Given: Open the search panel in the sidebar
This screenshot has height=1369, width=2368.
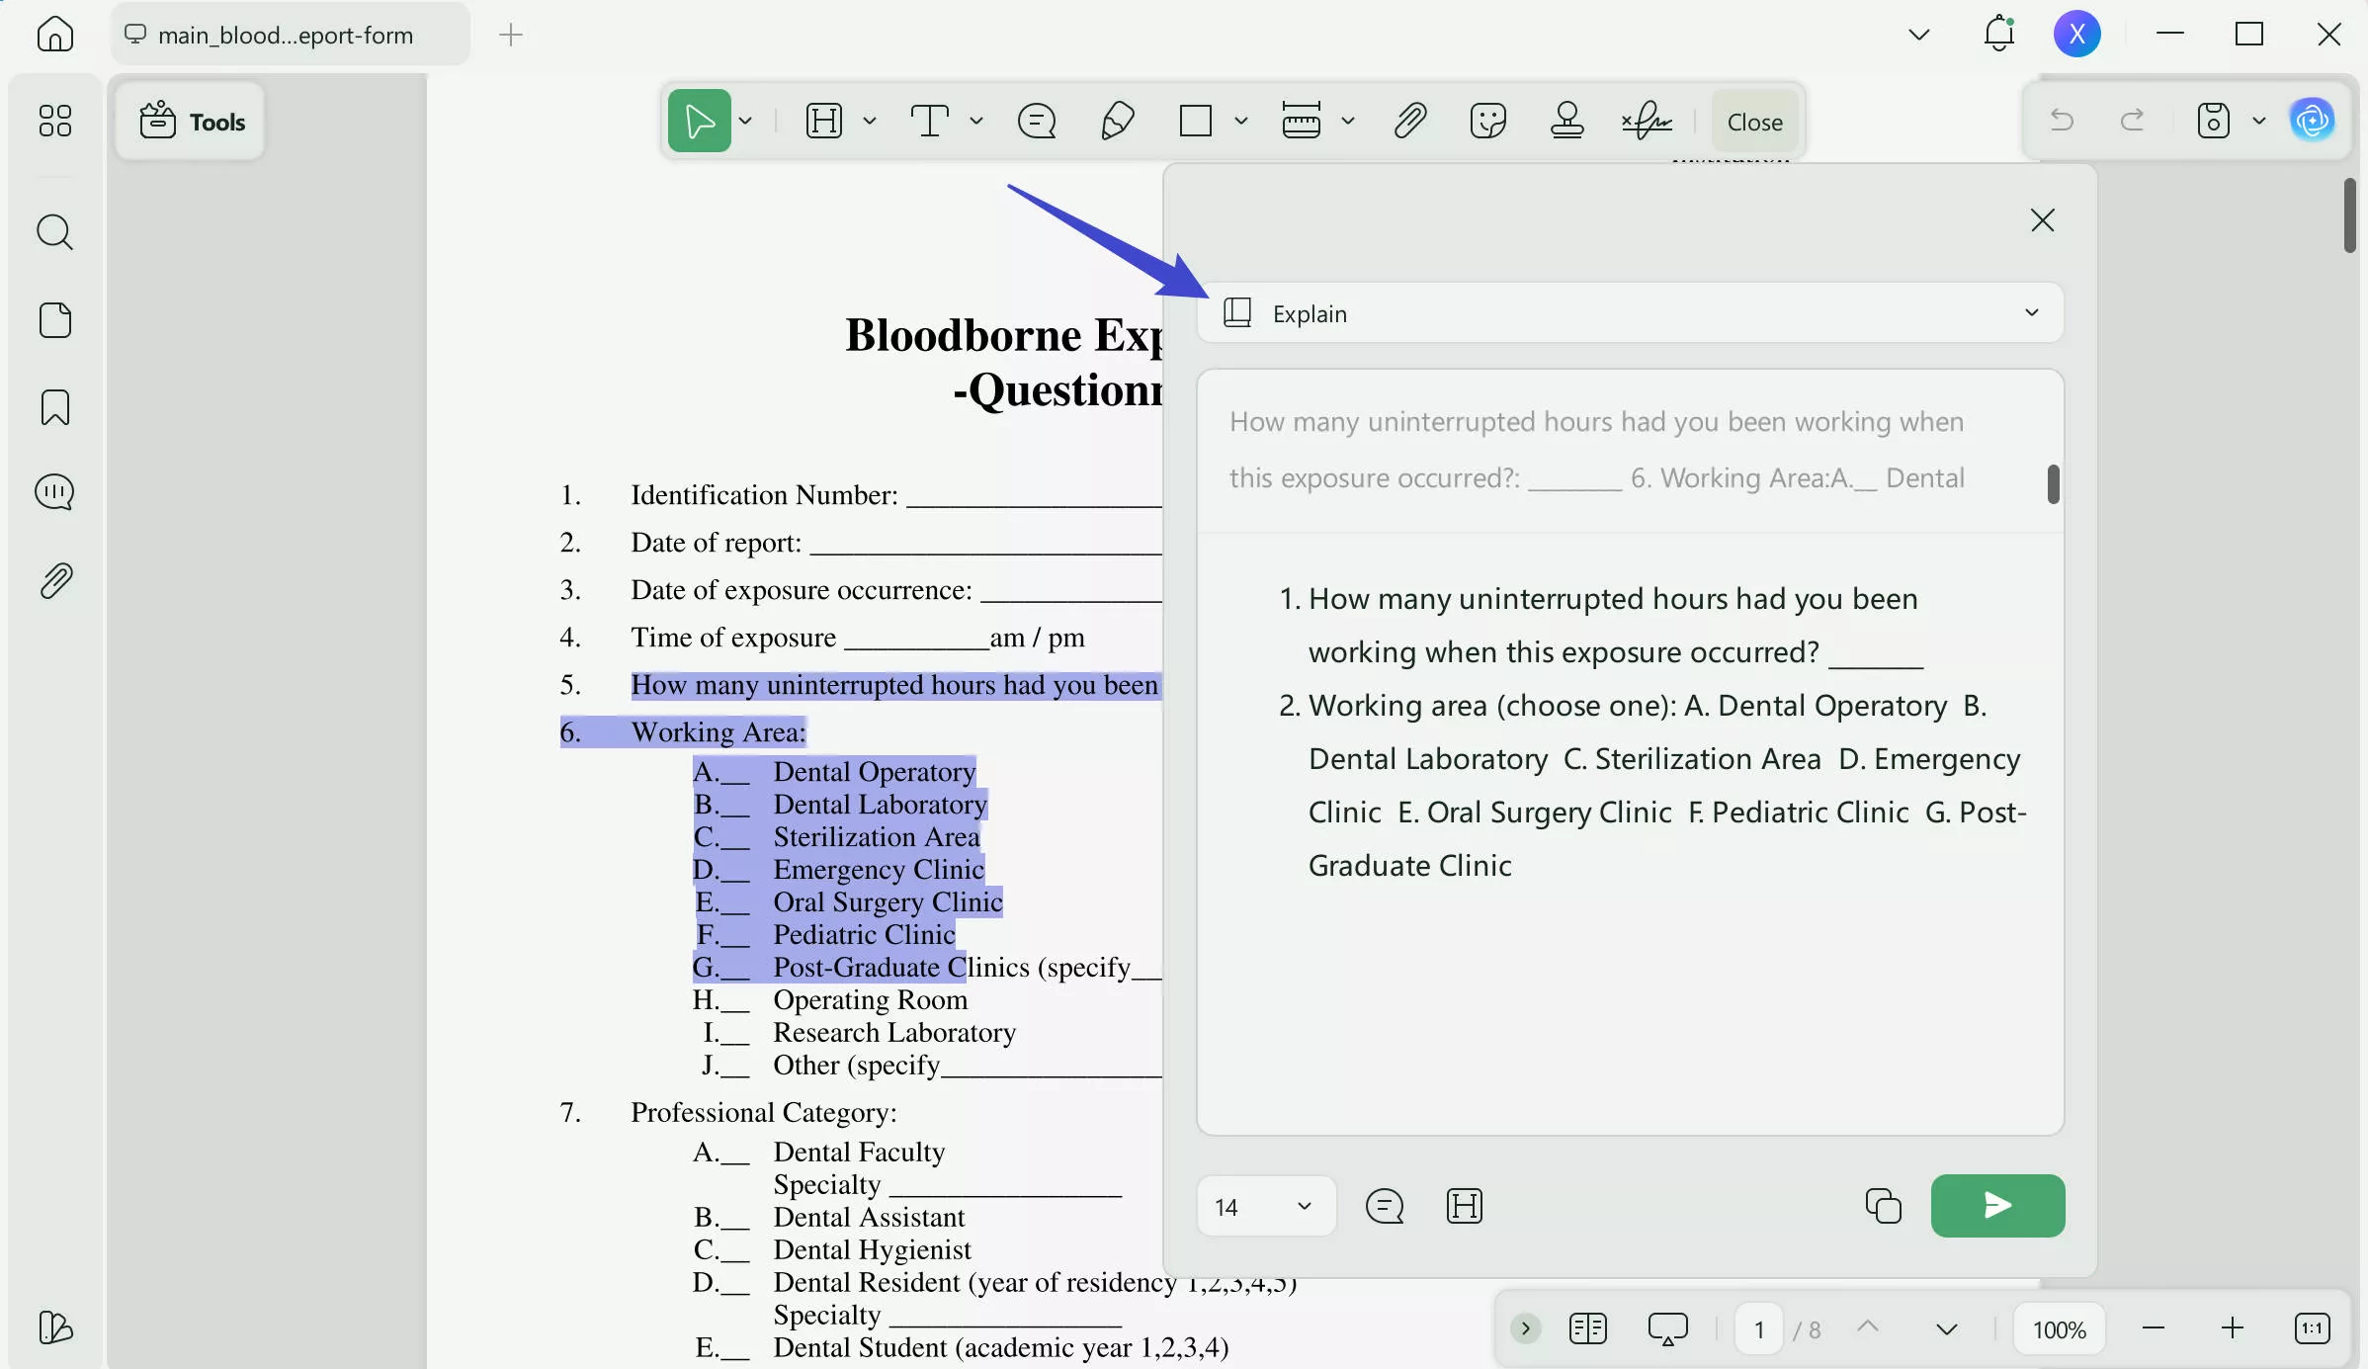Looking at the screenshot, I should (54, 232).
